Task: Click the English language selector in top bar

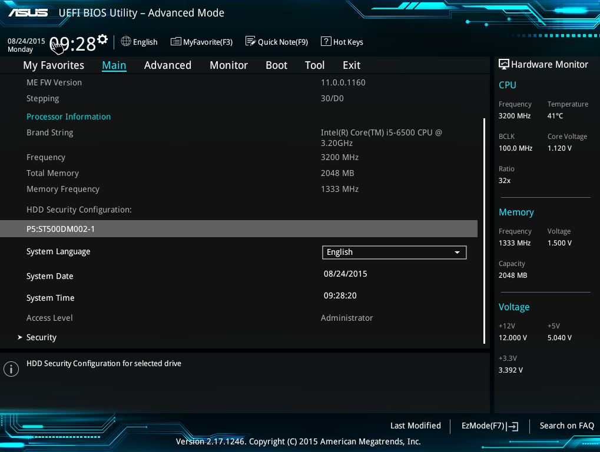Action: [x=140, y=42]
